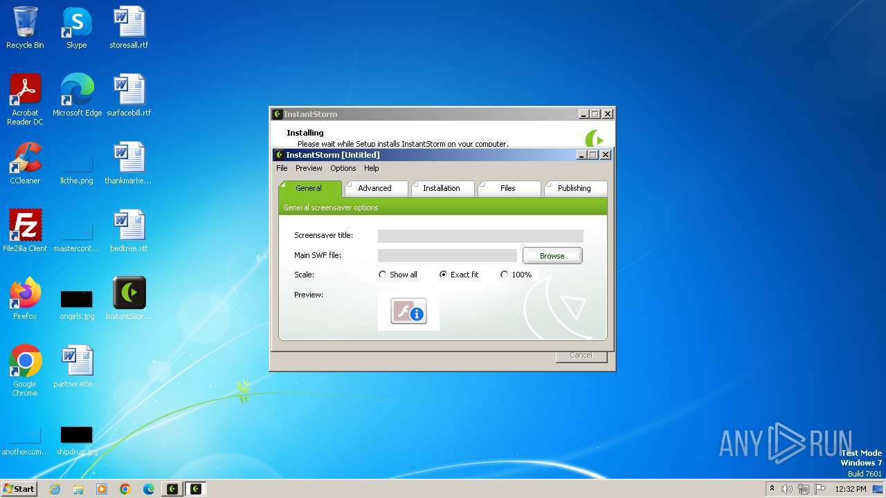
Task: Launch FileZilla Client shortcut
Action: tap(25, 231)
